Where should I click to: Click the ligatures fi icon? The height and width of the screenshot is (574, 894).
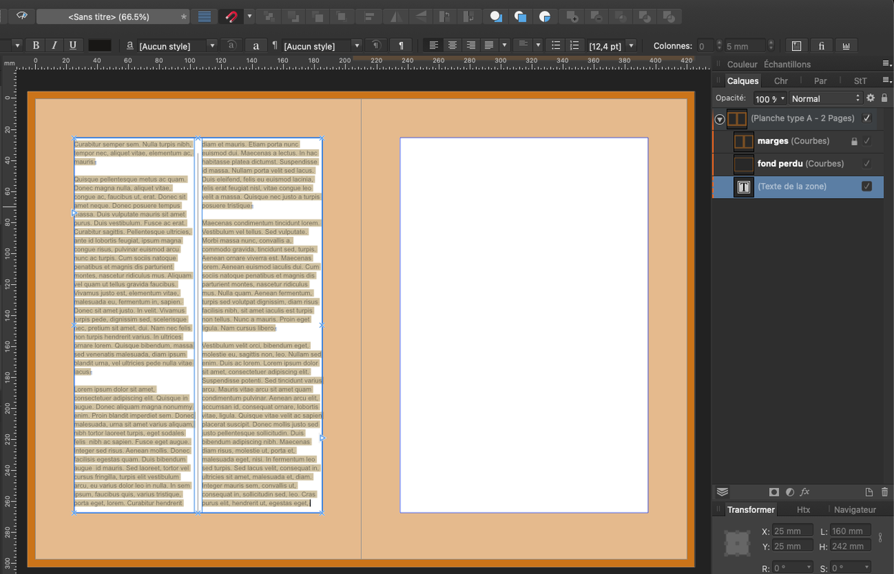821,46
